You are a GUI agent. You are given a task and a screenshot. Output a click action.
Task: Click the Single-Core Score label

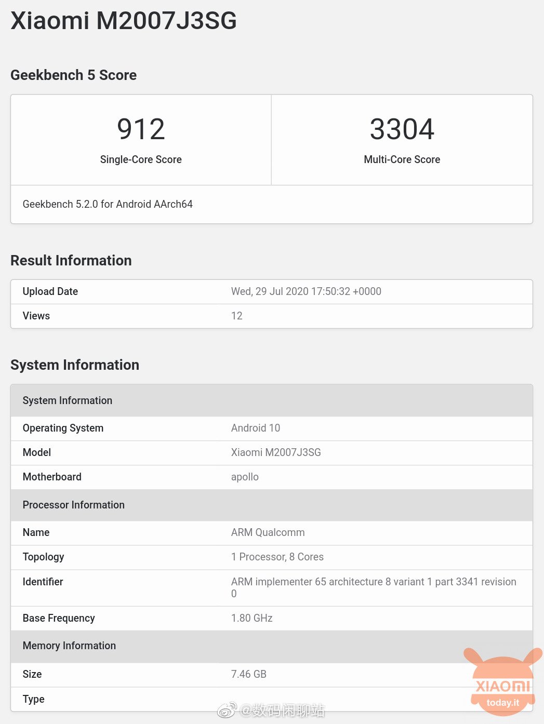[141, 159]
